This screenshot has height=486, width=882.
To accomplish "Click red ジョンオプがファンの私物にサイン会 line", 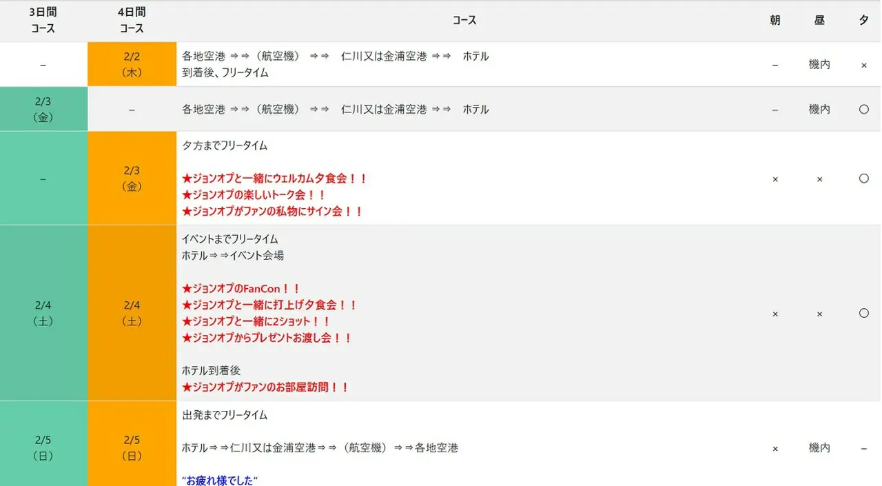I will point(272,212).
